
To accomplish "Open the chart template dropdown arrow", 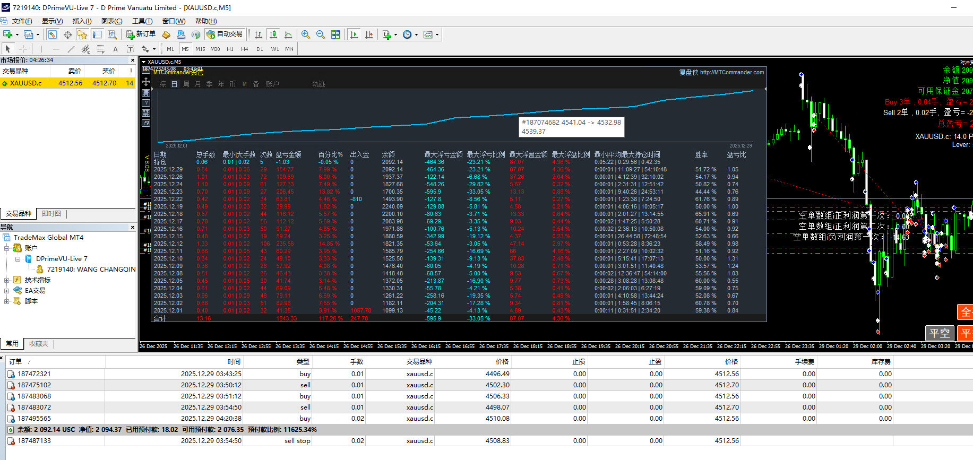I will pyautogui.click(x=437, y=34).
